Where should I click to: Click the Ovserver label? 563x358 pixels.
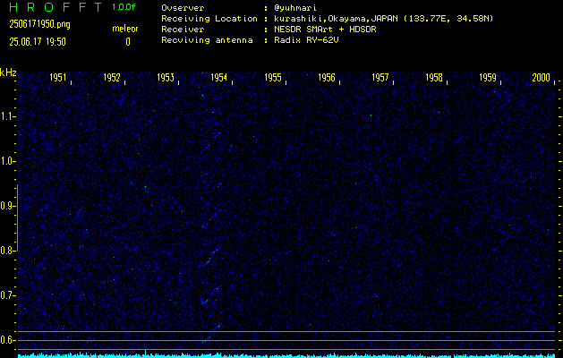click(183, 8)
